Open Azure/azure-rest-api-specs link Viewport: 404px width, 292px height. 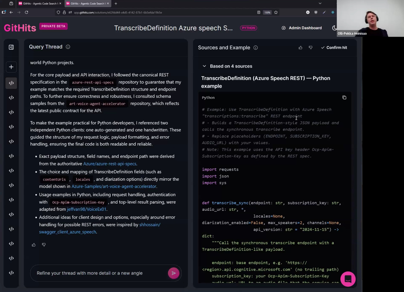click(110, 164)
